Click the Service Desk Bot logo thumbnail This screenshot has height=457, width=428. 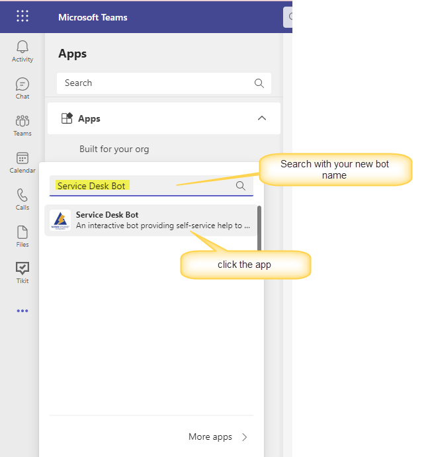click(x=60, y=220)
